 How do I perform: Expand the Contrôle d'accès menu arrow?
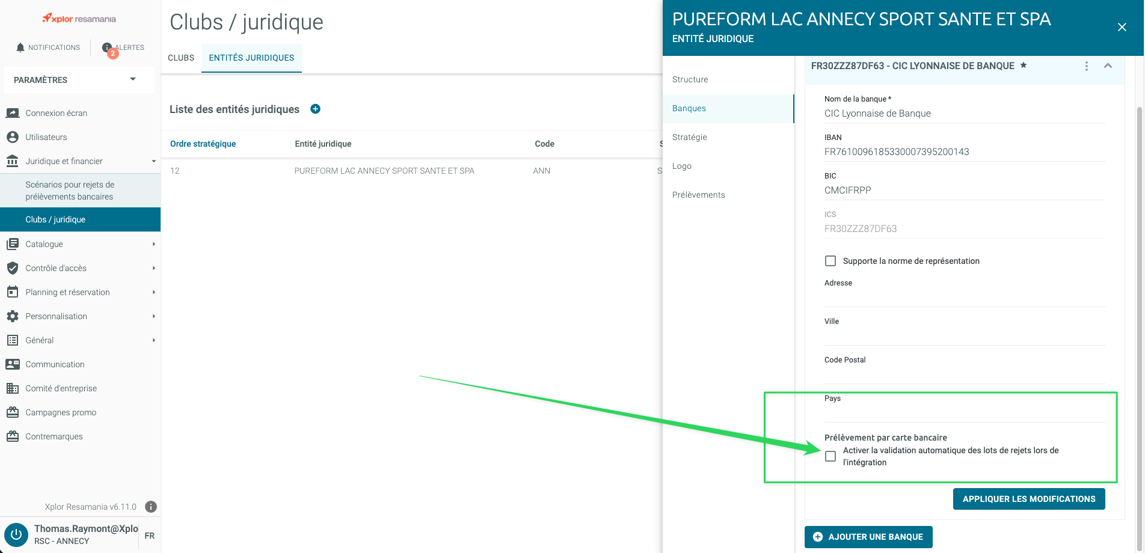tap(154, 268)
